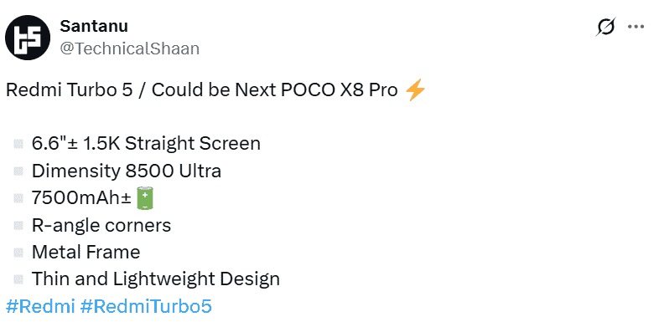This screenshot has height=322, width=659.
Task: Open the more options ellipsis menu
Action: (636, 27)
